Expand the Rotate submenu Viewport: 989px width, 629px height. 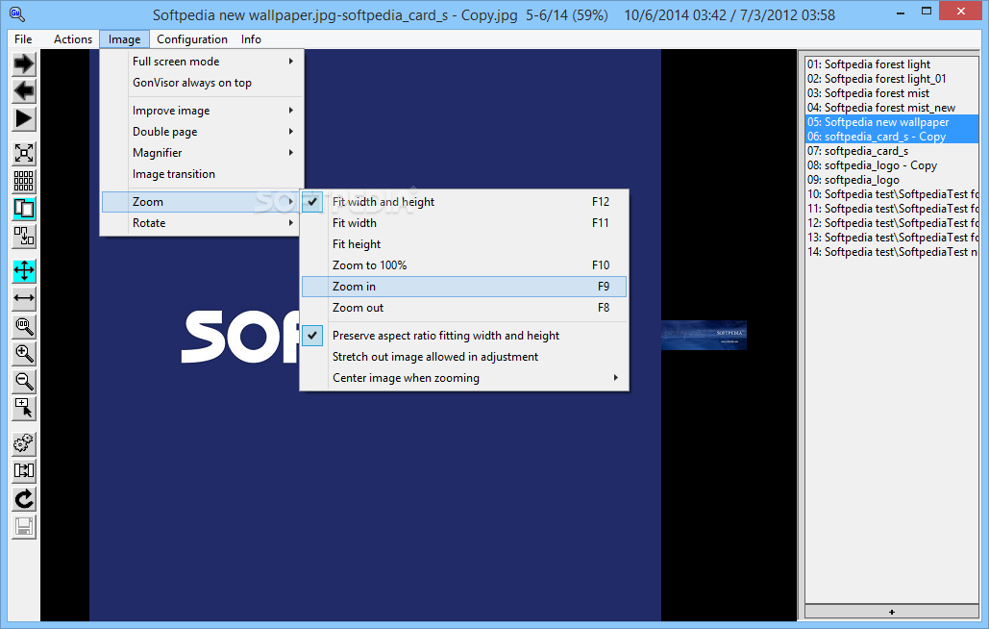(x=202, y=223)
